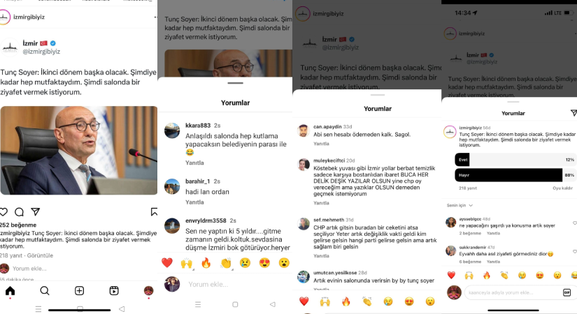Viewport: 577px width, 314px height.
Task: Remove poll vote with Oyu kaldır
Action: coord(562,188)
